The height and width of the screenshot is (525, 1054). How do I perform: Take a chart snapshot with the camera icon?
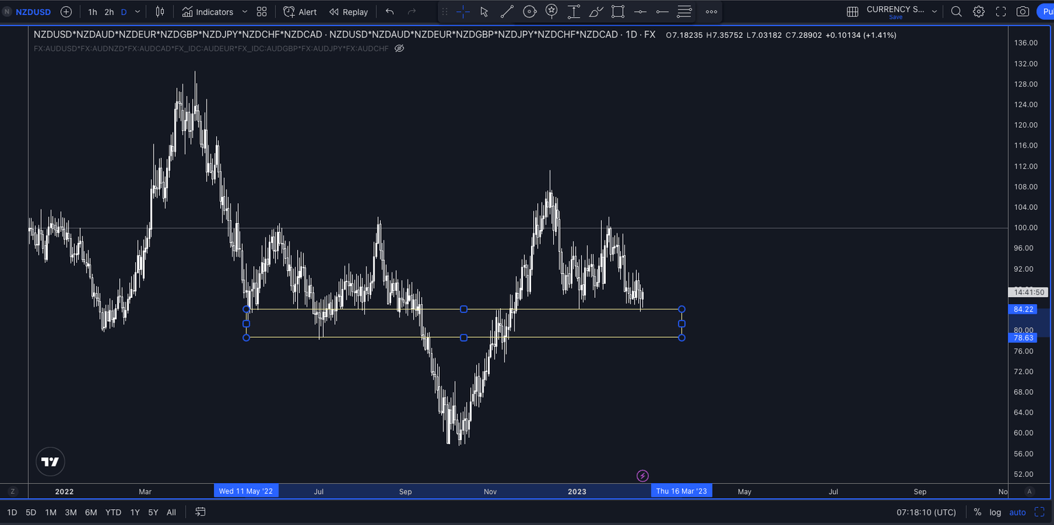coord(1022,12)
